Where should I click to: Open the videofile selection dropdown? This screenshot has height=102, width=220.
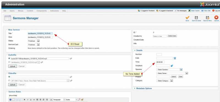click(x=40, y=81)
